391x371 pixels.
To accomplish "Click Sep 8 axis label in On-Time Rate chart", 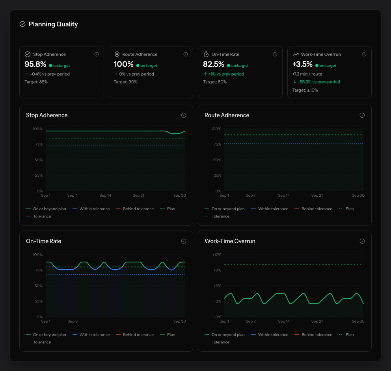I will click(73, 321).
